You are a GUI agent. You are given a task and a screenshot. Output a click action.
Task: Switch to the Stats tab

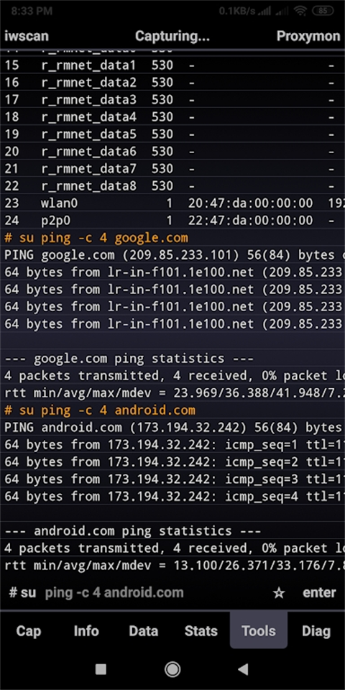pyautogui.click(x=201, y=631)
